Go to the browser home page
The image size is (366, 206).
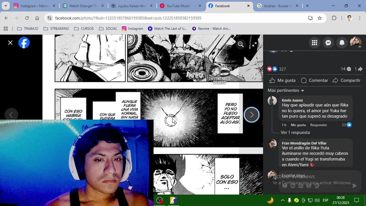37,18
